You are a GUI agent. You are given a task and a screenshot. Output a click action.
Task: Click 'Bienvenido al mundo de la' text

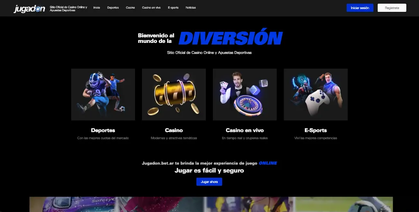click(x=156, y=38)
